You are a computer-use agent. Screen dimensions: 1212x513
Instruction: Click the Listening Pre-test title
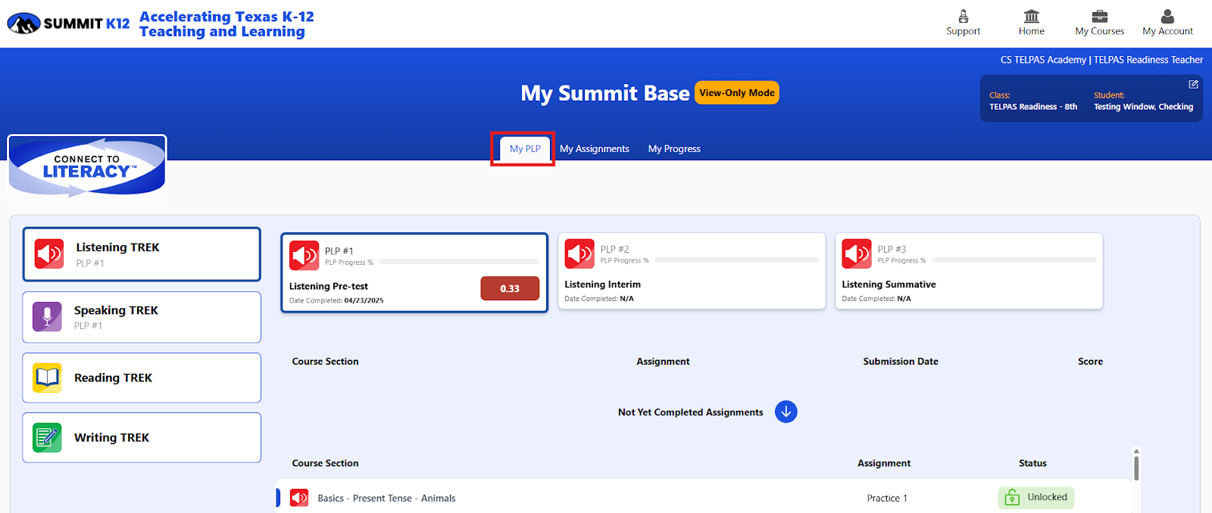point(329,287)
